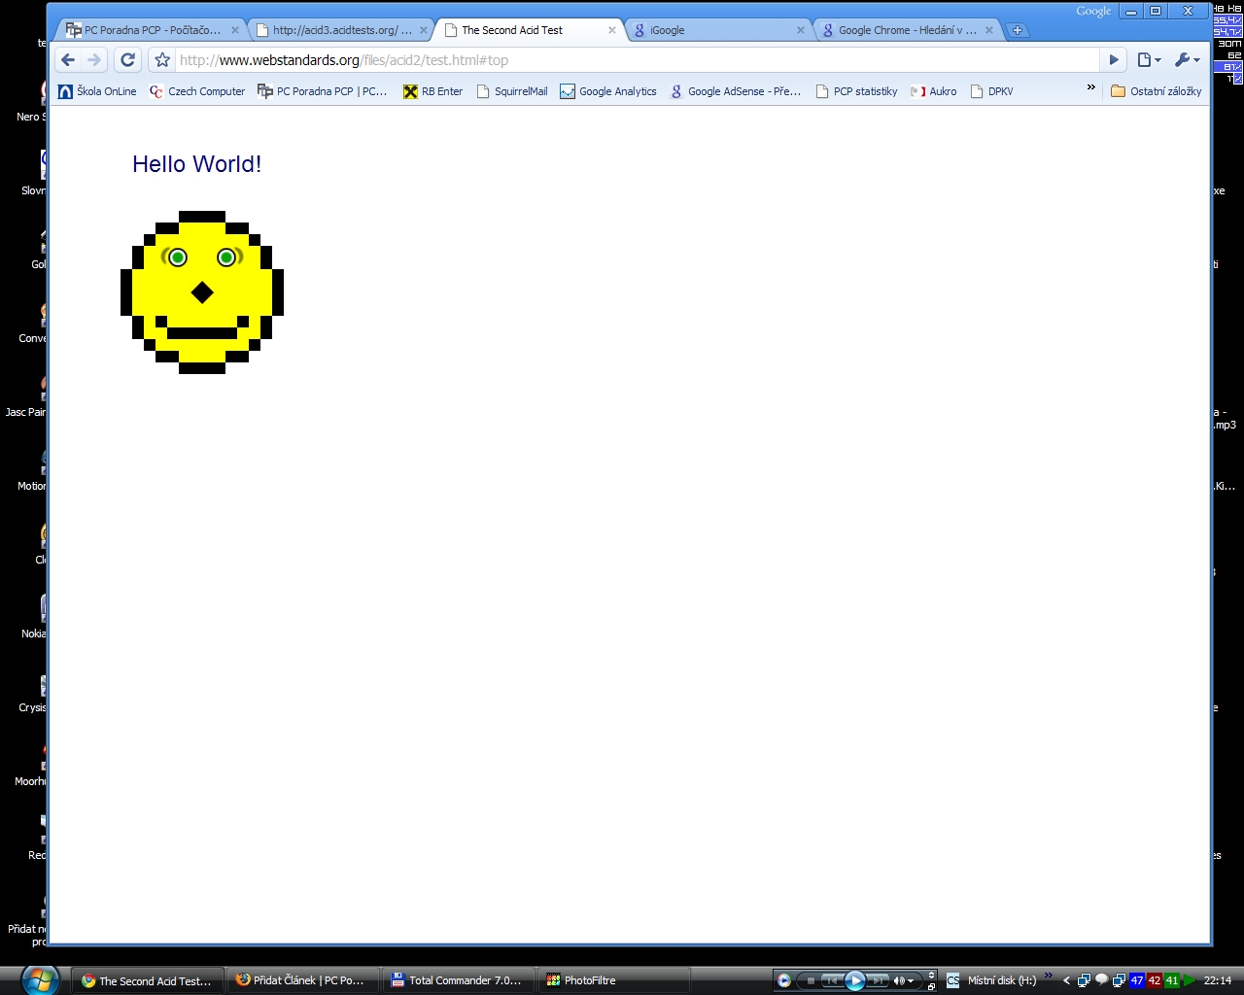Open Czech Computer bookmark
This screenshot has width=1244, height=995.
[197, 91]
